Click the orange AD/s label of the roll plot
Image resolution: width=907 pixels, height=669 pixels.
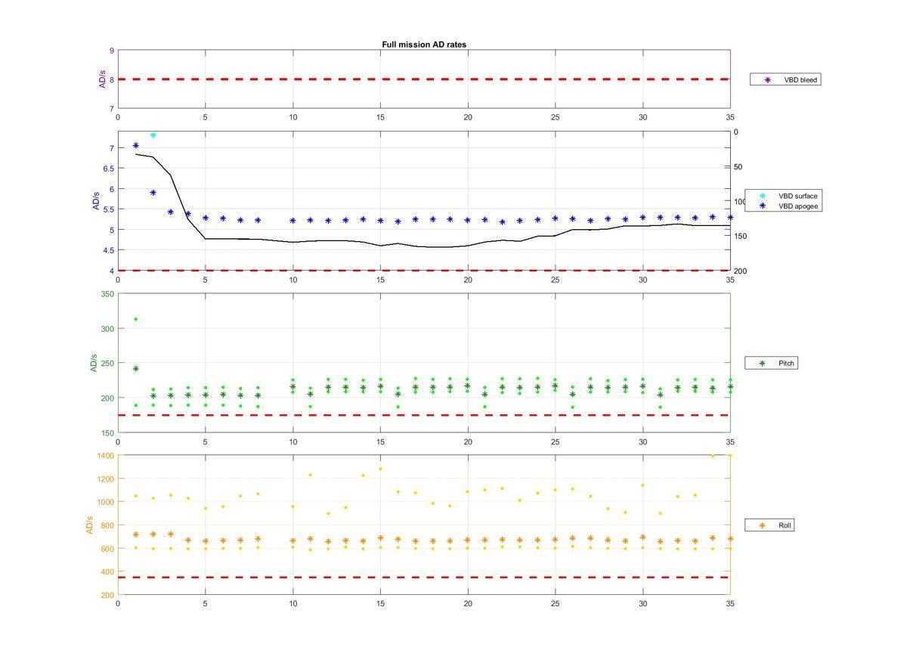click(88, 525)
